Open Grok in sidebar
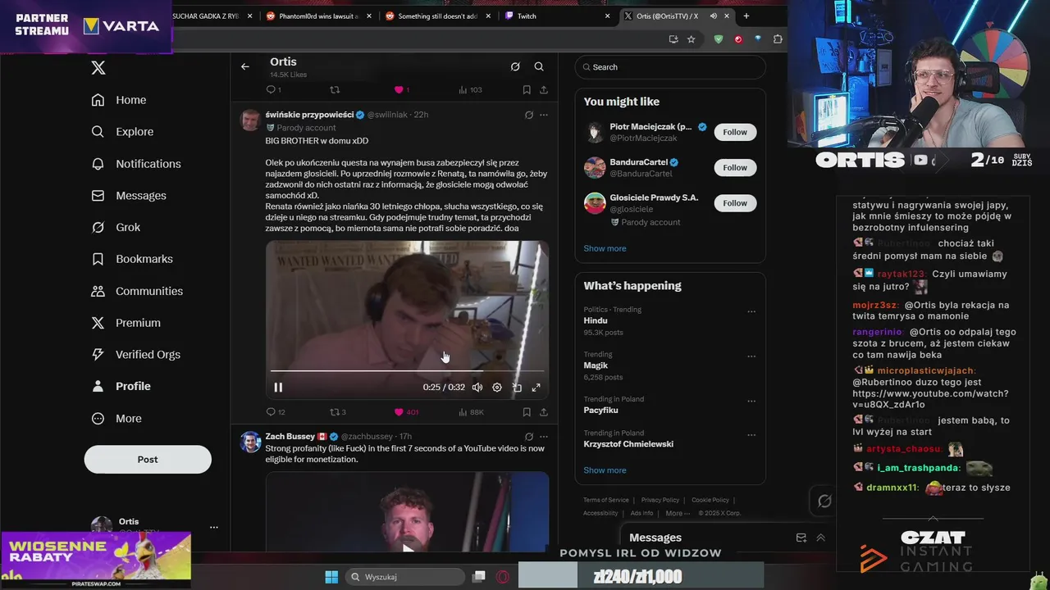Image resolution: width=1050 pixels, height=590 pixels. point(116,227)
